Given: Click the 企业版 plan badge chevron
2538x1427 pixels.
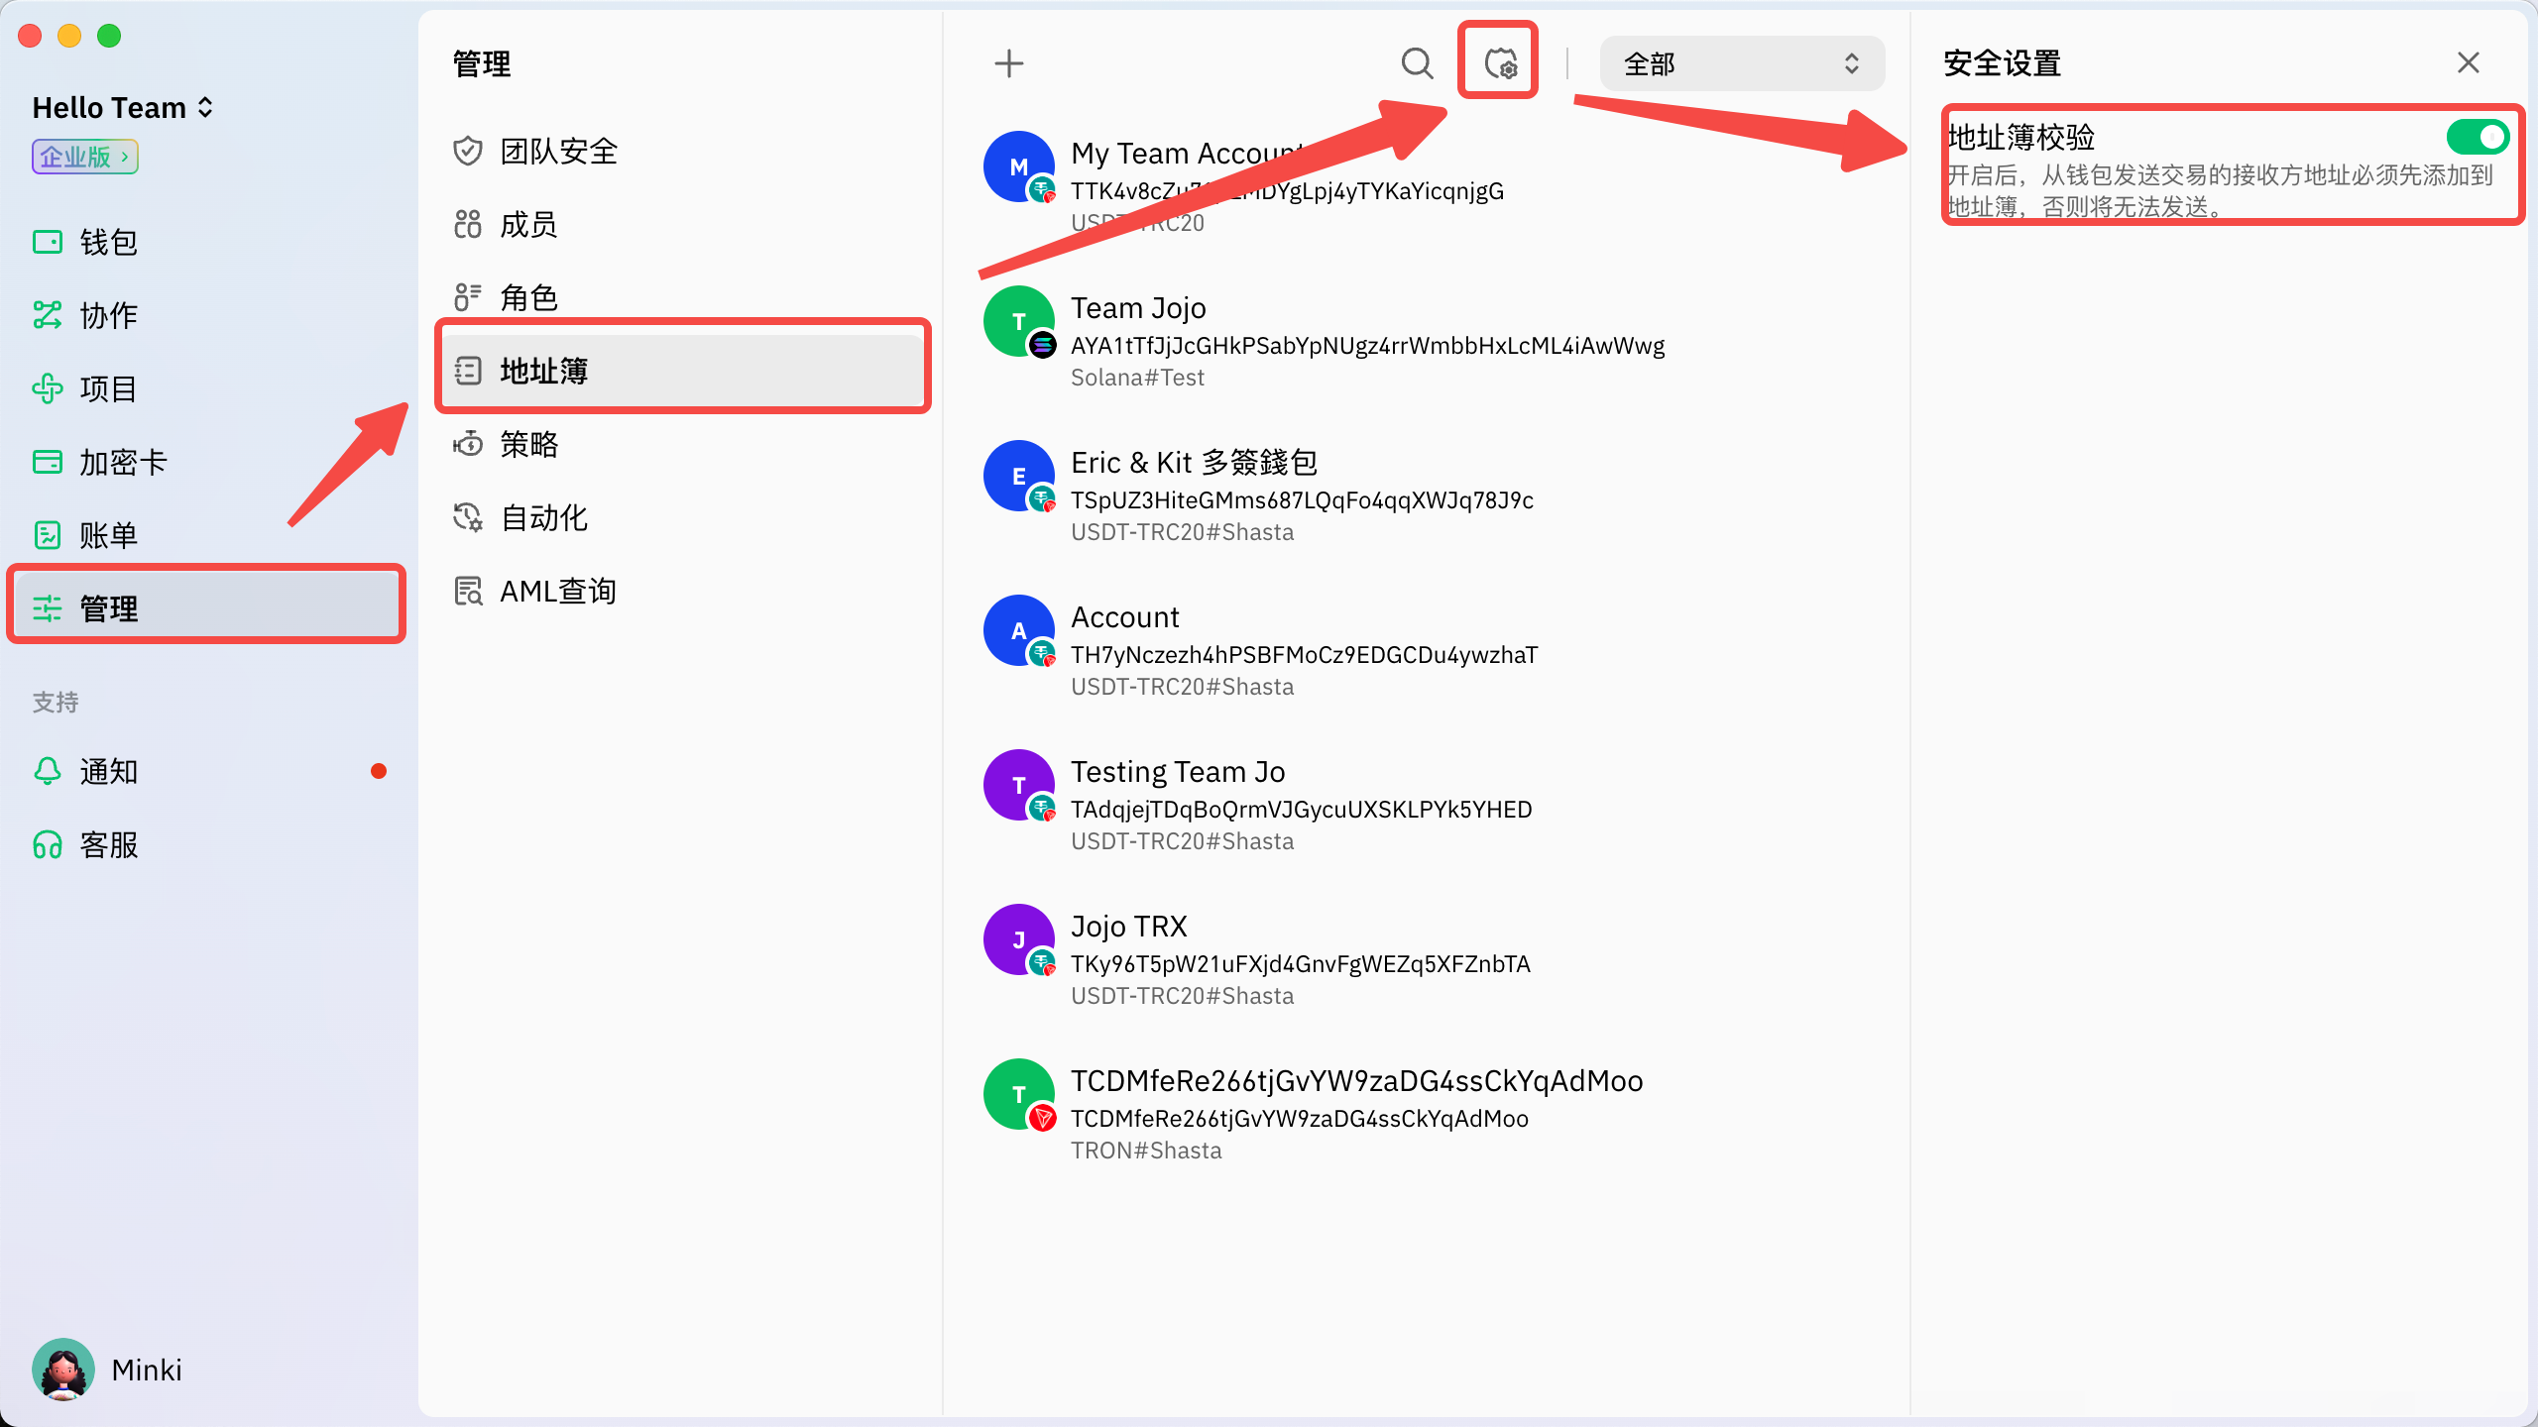Looking at the screenshot, I should [125, 157].
